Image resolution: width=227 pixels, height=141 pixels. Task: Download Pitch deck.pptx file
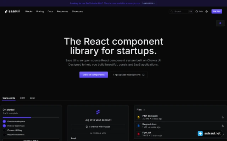click(223, 117)
